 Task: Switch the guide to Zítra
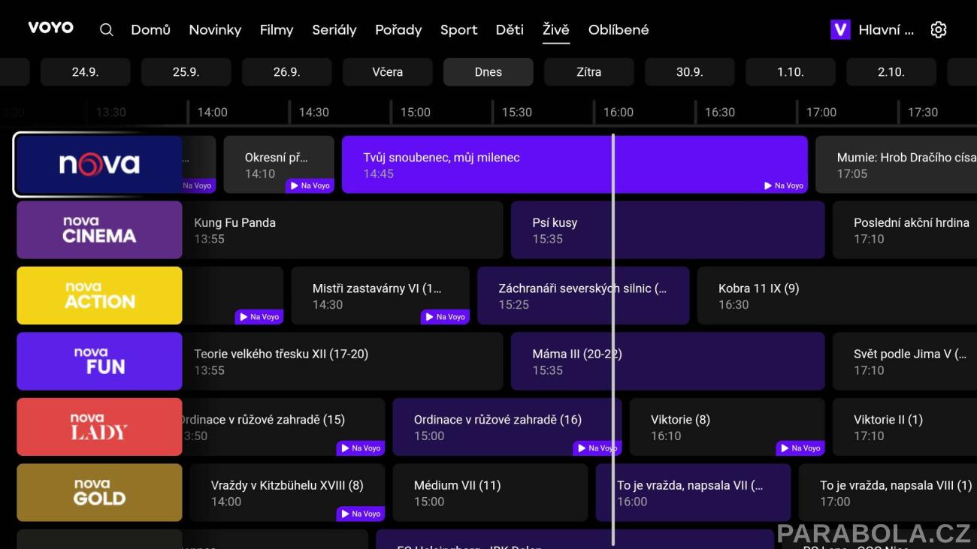[588, 72]
